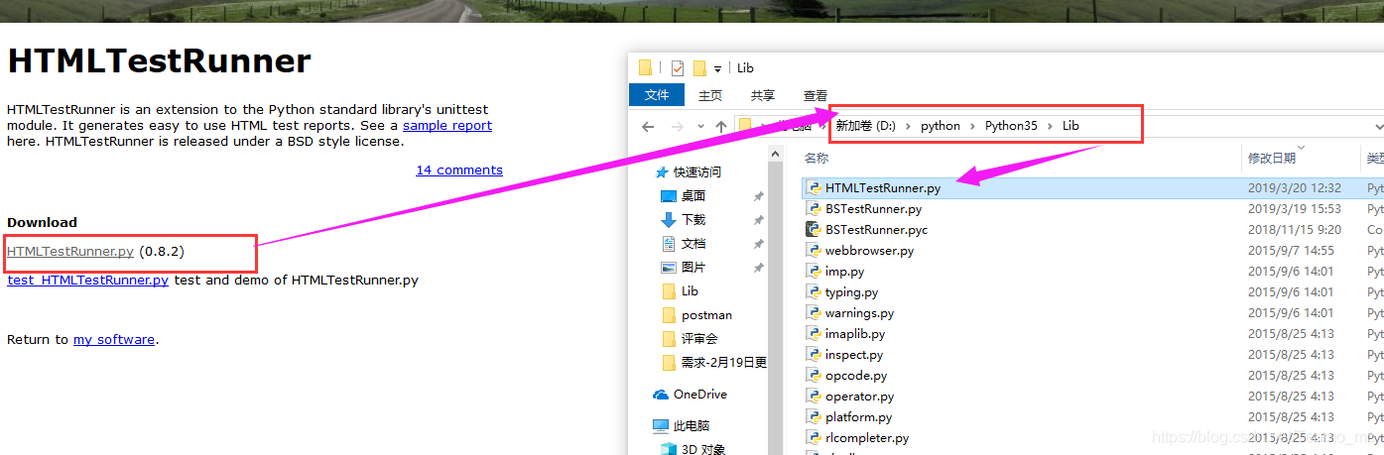1384x455 pixels.
Task: Click the Python icon next to imaplib.py
Action: tap(814, 334)
